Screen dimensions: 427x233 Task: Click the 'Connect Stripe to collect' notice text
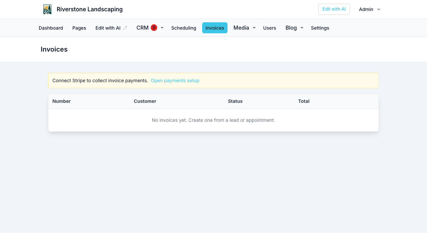coord(100,81)
